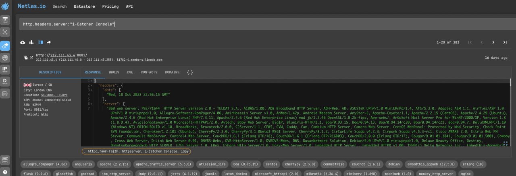
Task: Click the angularjs tag
Action: tap(83, 164)
